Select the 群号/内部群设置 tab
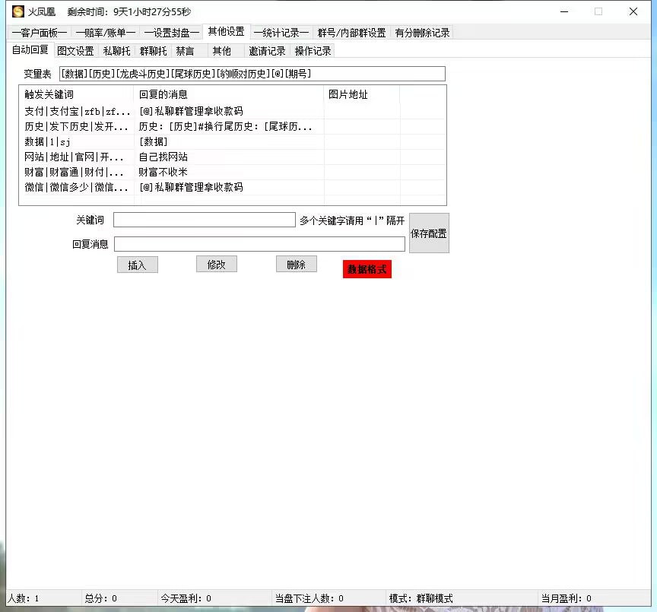 pyautogui.click(x=351, y=33)
